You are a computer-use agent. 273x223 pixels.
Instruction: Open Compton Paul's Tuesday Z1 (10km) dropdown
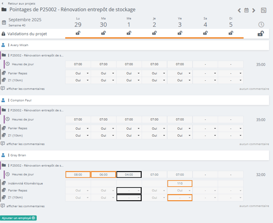(x=103, y=135)
